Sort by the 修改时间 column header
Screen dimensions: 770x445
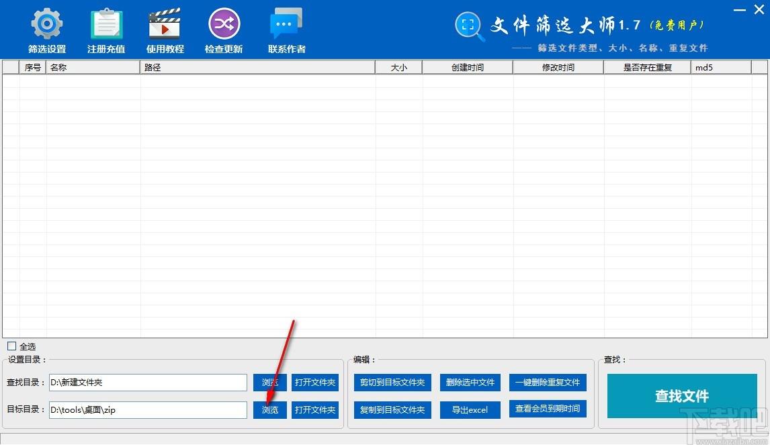point(558,67)
